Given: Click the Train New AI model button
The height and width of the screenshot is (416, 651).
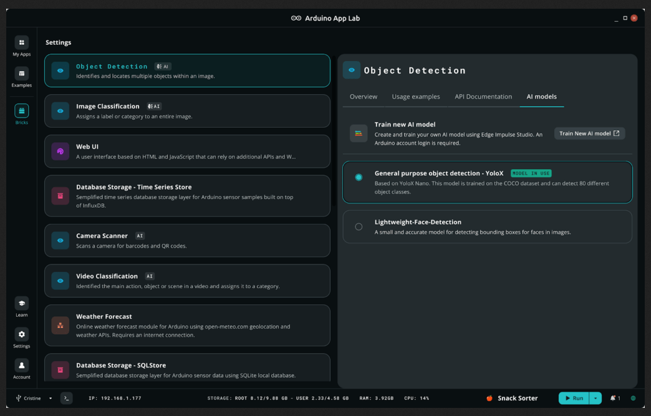Looking at the screenshot, I should pos(589,133).
